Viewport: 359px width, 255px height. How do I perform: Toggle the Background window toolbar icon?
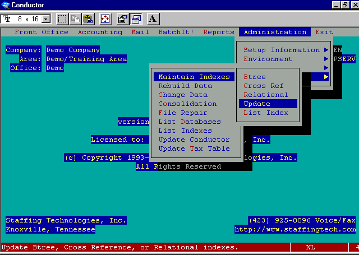tap(136, 19)
